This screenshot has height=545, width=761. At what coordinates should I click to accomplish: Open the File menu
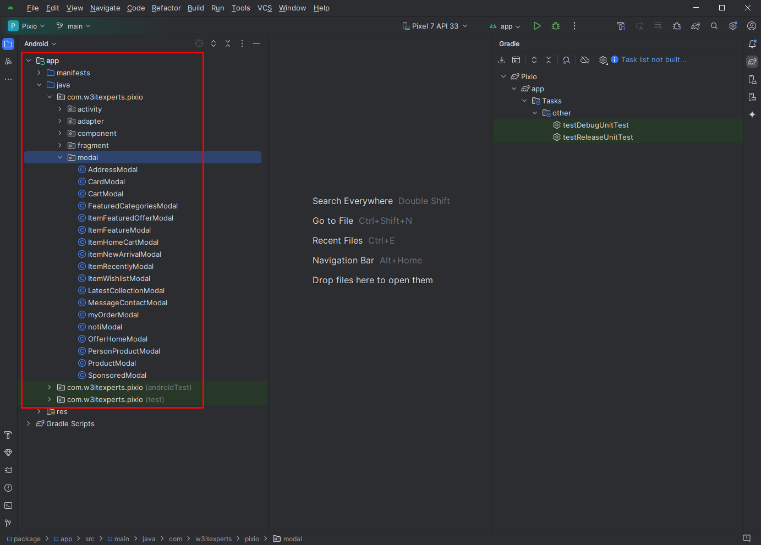33,8
